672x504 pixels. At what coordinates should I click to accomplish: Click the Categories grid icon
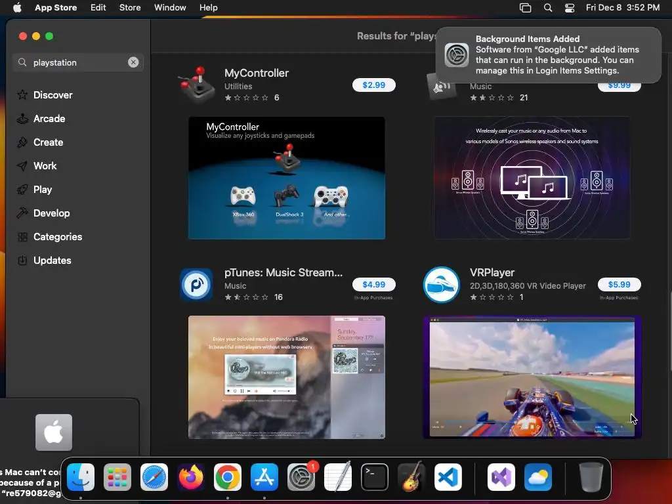click(22, 236)
